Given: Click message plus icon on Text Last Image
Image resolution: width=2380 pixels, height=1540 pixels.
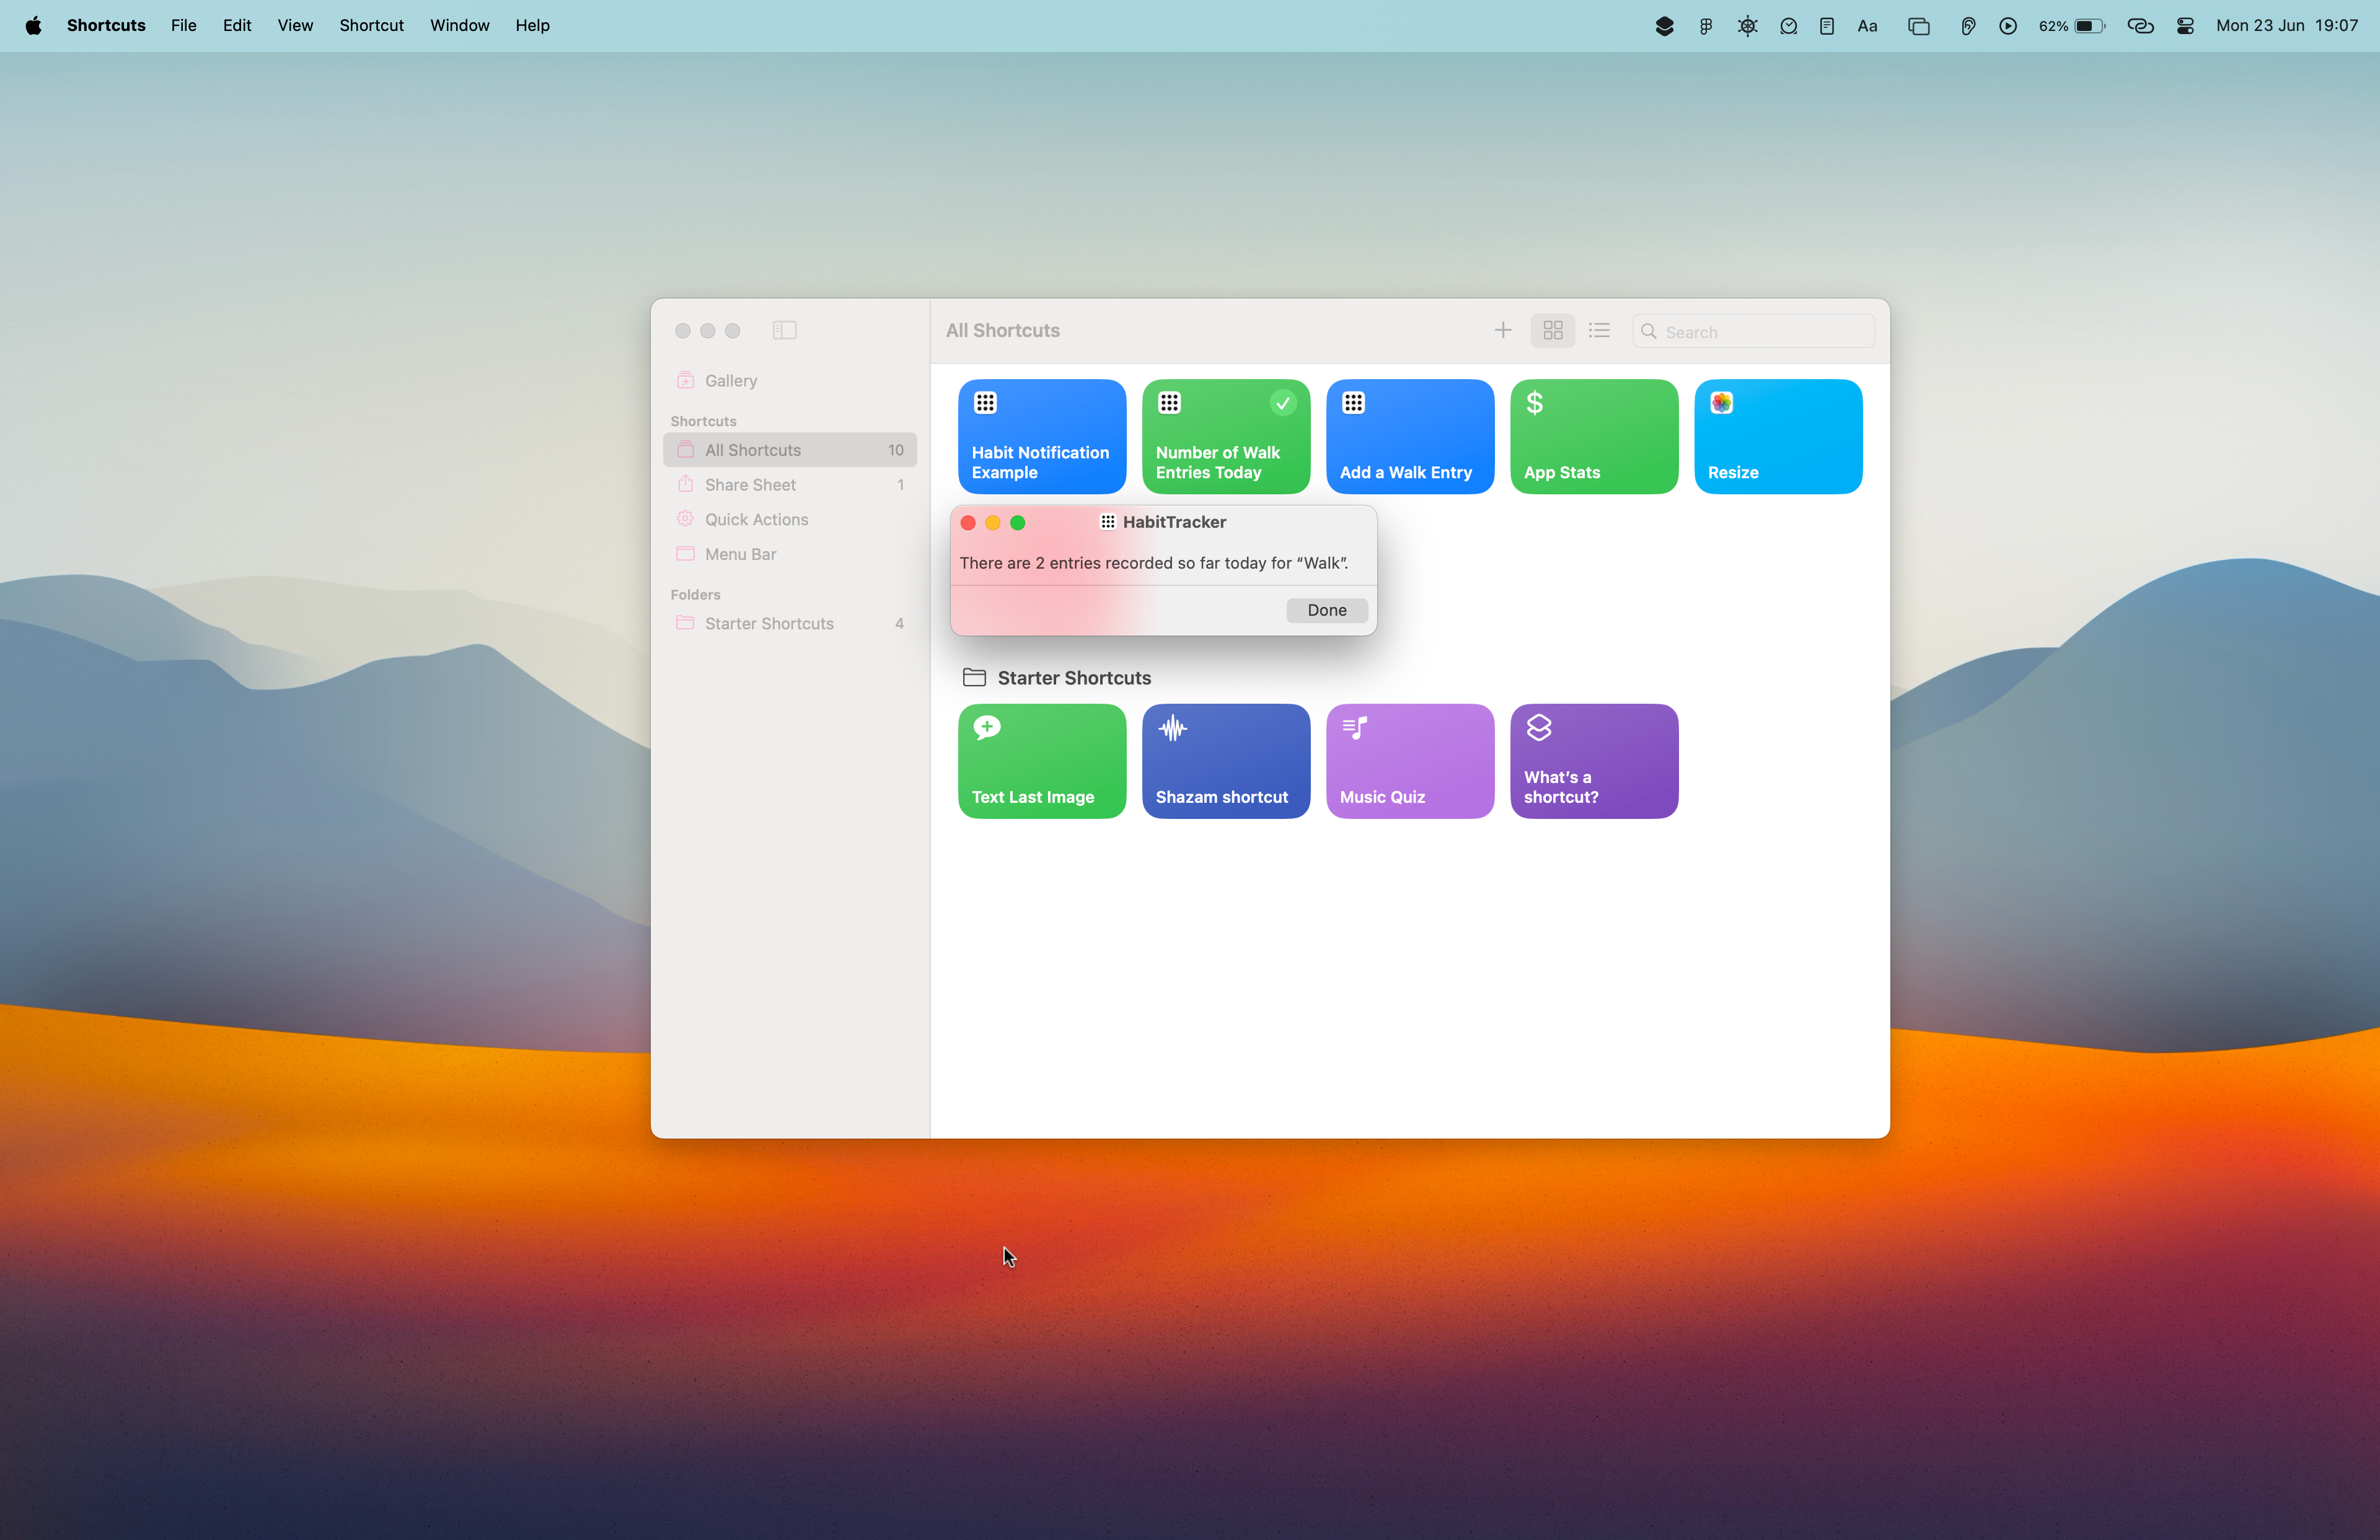Looking at the screenshot, I should point(987,727).
